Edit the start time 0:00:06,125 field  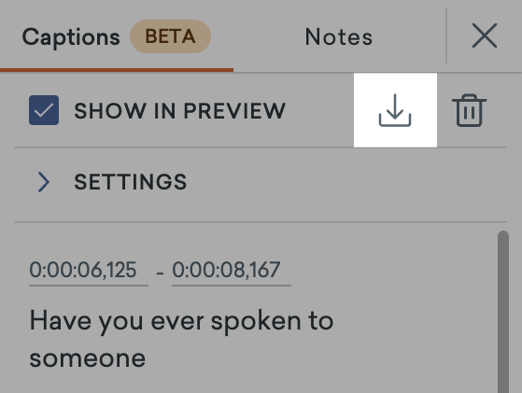pos(89,273)
